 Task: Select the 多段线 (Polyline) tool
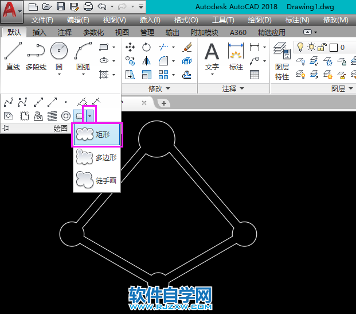pyautogui.click(x=36, y=57)
